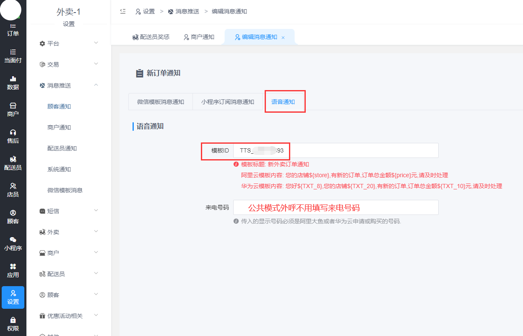Select 系统通知 submenu item
The image size is (523, 336).
[x=59, y=169]
